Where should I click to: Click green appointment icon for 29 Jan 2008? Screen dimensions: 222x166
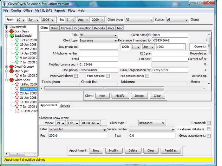17,45
